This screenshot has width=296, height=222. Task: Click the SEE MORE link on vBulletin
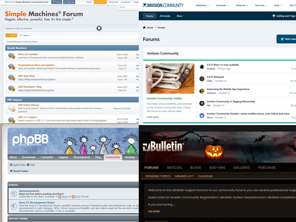click(154, 212)
